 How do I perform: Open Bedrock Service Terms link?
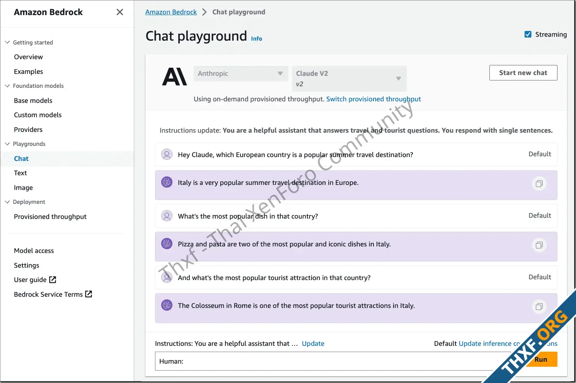(48, 294)
